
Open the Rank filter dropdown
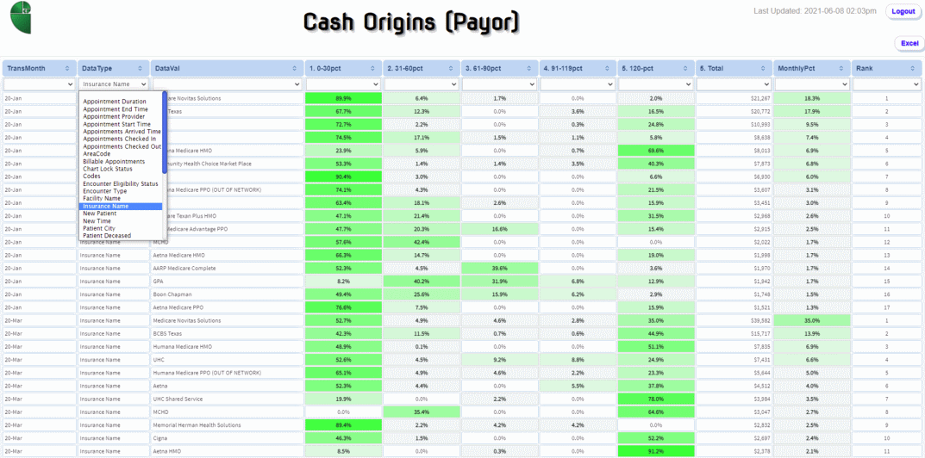pyautogui.click(x=887, y=84)
